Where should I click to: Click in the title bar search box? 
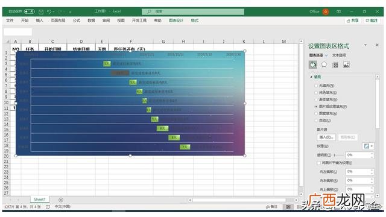coord(193,11)
